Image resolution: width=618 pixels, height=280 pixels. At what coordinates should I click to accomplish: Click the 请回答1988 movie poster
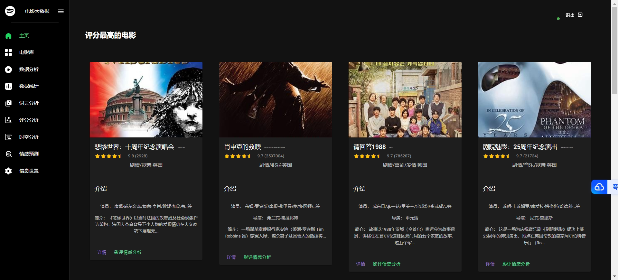405,100
